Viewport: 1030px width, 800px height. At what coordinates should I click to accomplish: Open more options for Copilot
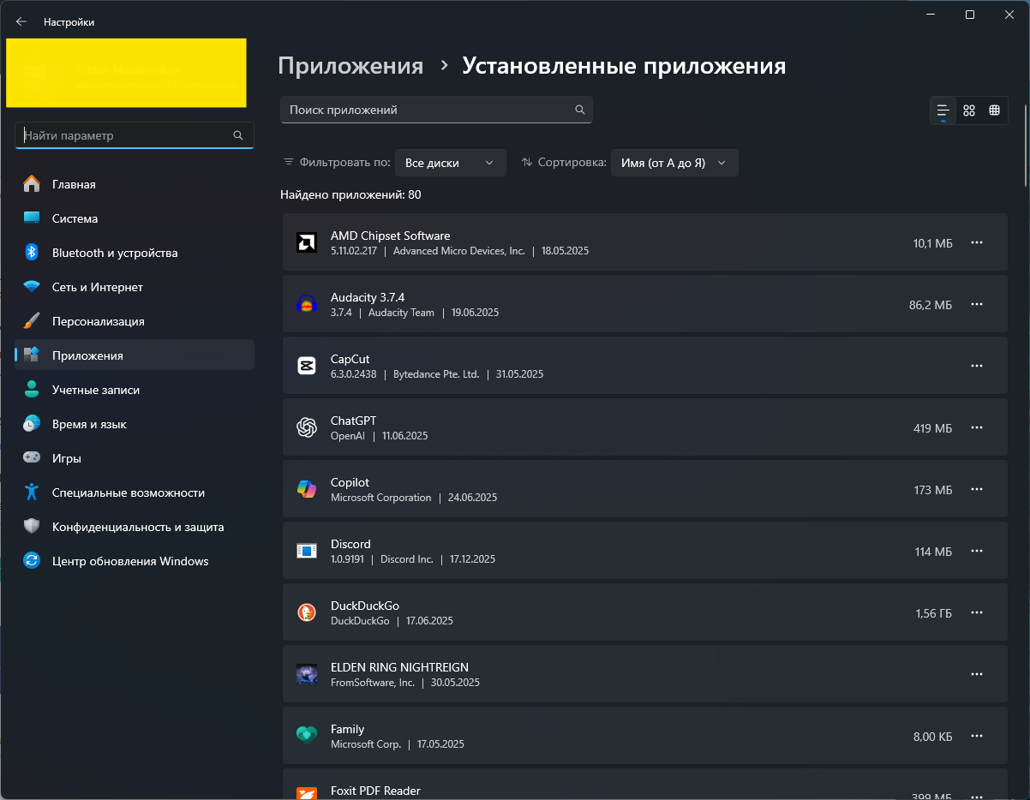(x=976, y=489)
